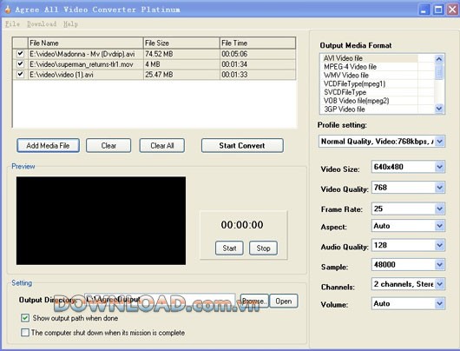Uncheck the video (1).avi file checkbox

20,74
